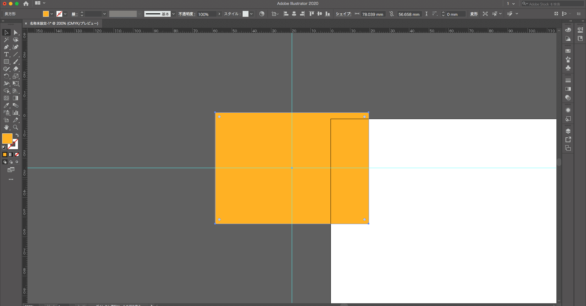This screenshot has height=306, width=586.
Task: Align selection horizontally left
Action: [x=286, y=14]
